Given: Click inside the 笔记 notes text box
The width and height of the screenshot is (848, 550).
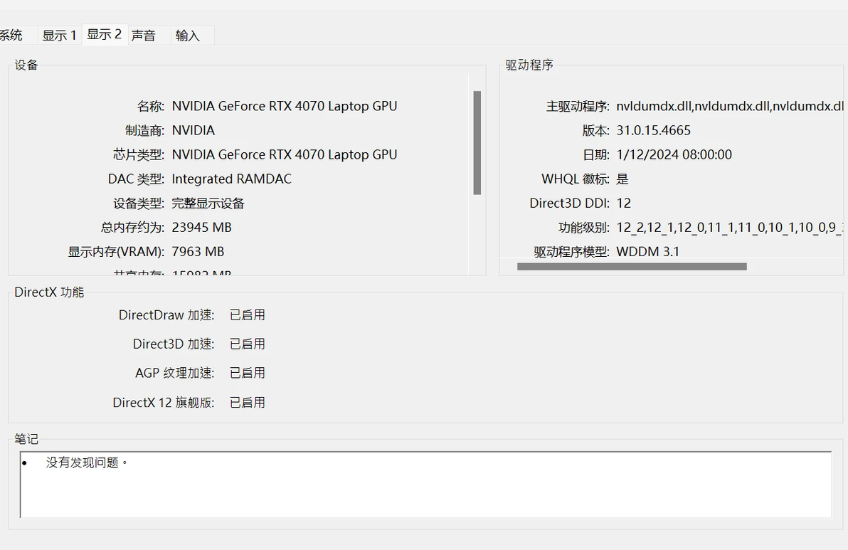Looking at the screenshot, I should [425, 485].
